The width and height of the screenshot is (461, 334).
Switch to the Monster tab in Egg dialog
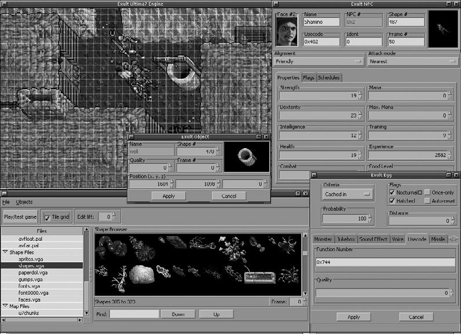[x=323, y=239]
